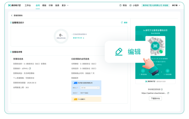Open the 报表 tab
The image size is (189, 119).
click(x=57, y=5)
